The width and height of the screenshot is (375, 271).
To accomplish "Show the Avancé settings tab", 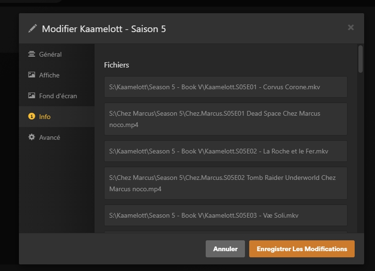I will point(50,137).
